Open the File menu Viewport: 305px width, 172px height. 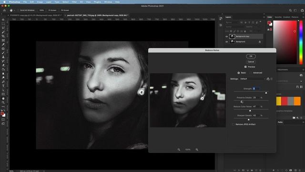25,2
